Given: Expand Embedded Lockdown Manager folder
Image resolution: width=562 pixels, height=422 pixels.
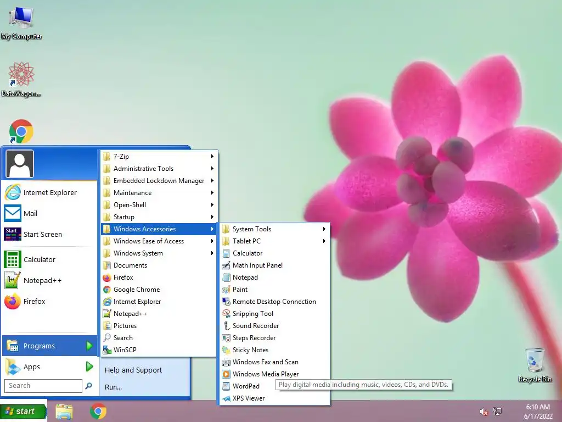Looking at the screenshot, I should (x=159, y=180).
